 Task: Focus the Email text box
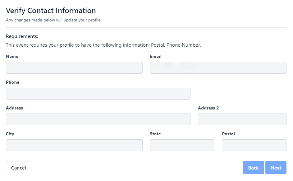tap(218, 68)
